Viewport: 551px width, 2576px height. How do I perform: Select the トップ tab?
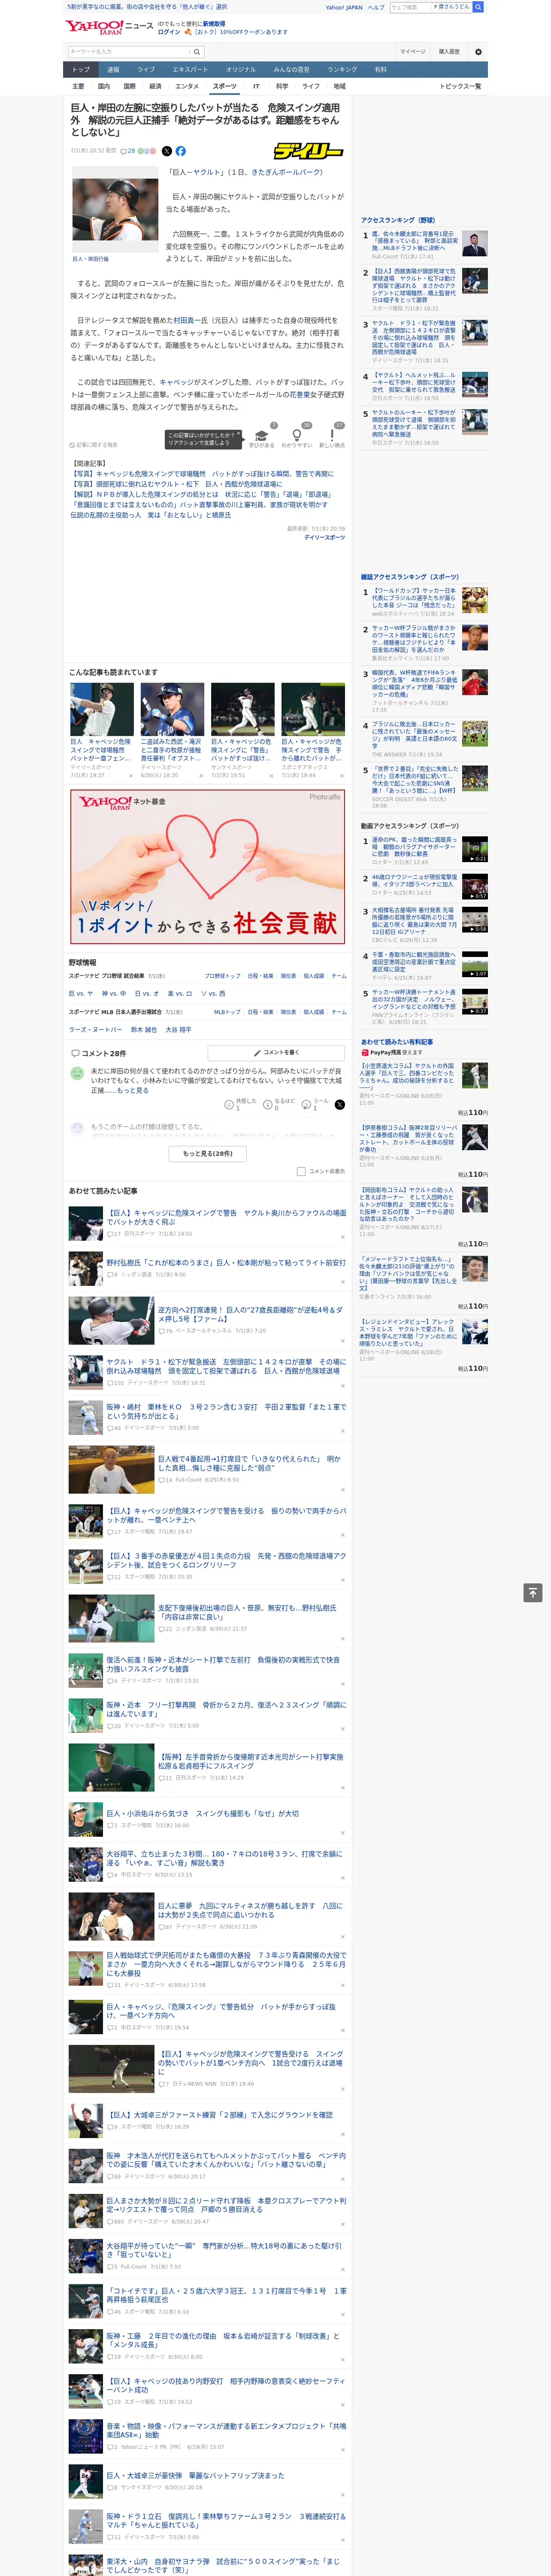(x=81, y=70)
